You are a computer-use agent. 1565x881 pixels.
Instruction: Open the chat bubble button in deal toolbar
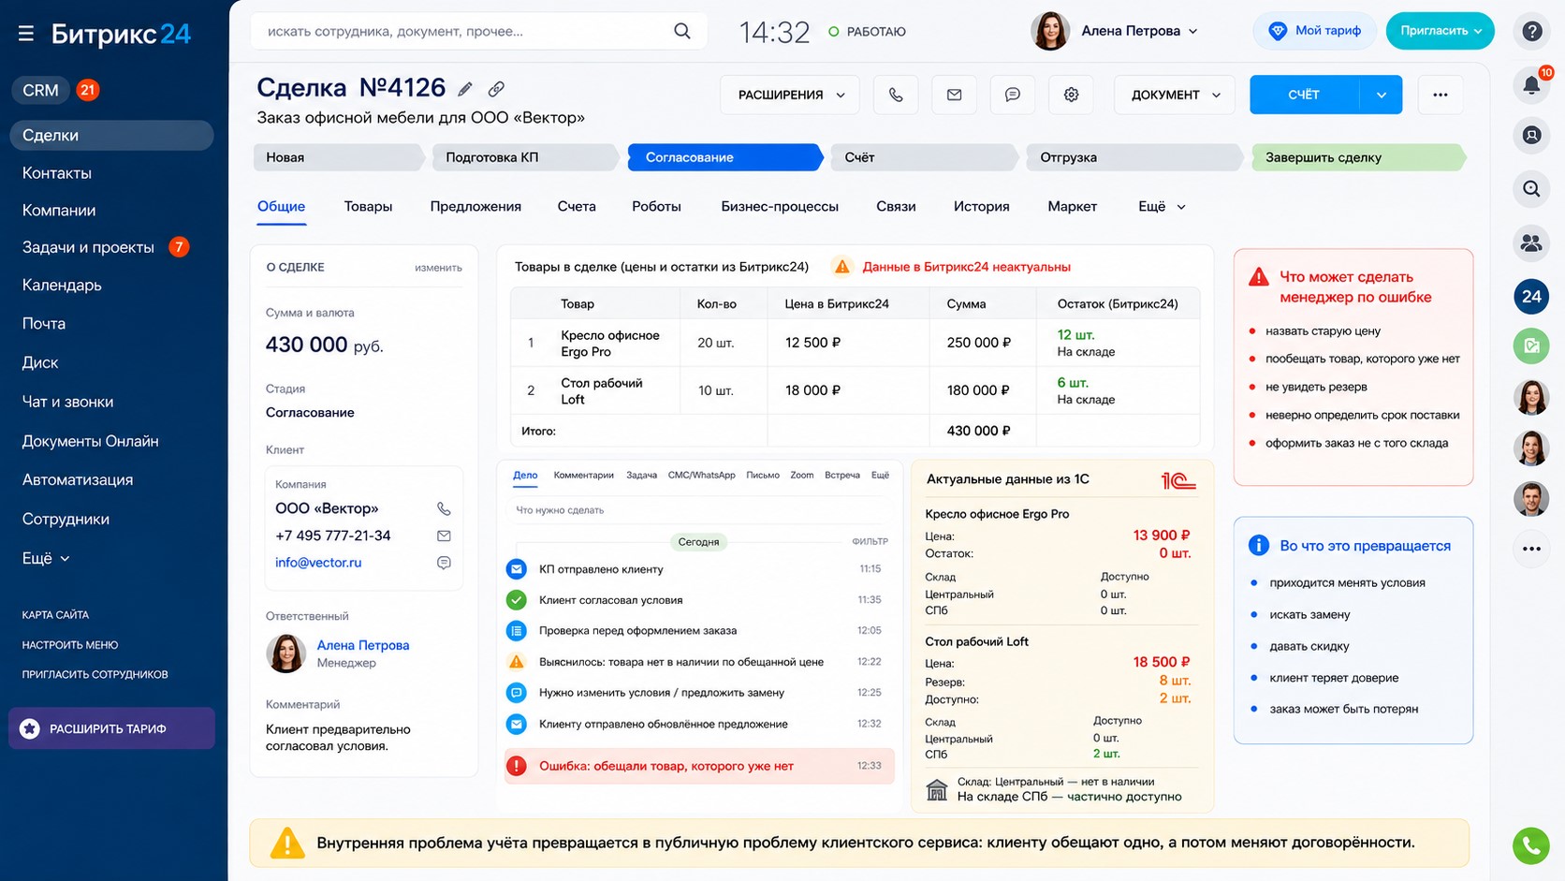click(x=1013, y=95)
